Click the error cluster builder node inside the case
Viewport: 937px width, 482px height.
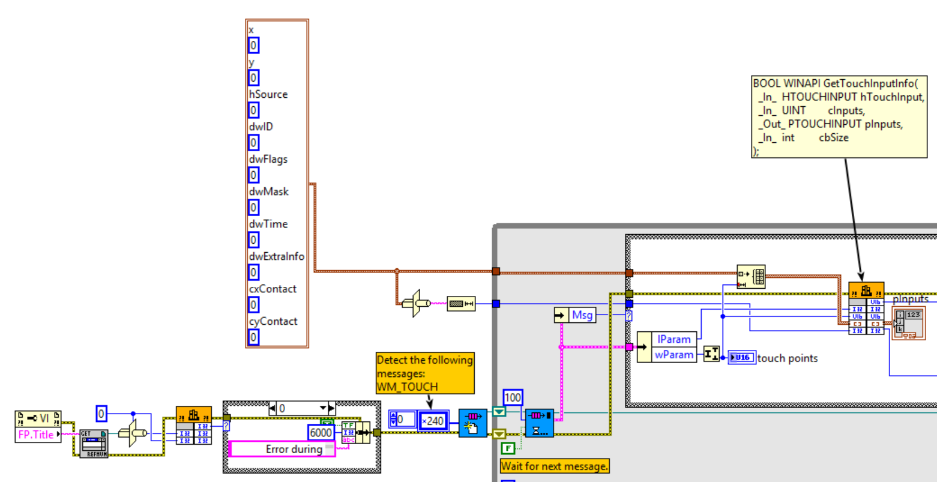pyautogui.click(x=355, y=432)
